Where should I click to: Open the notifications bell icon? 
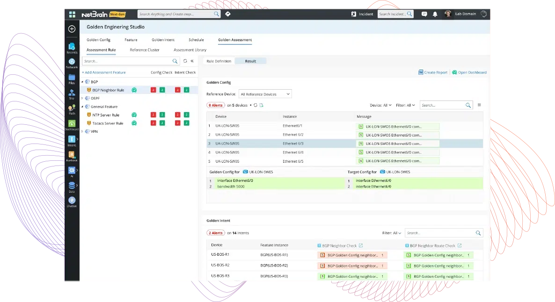[435, 14]
